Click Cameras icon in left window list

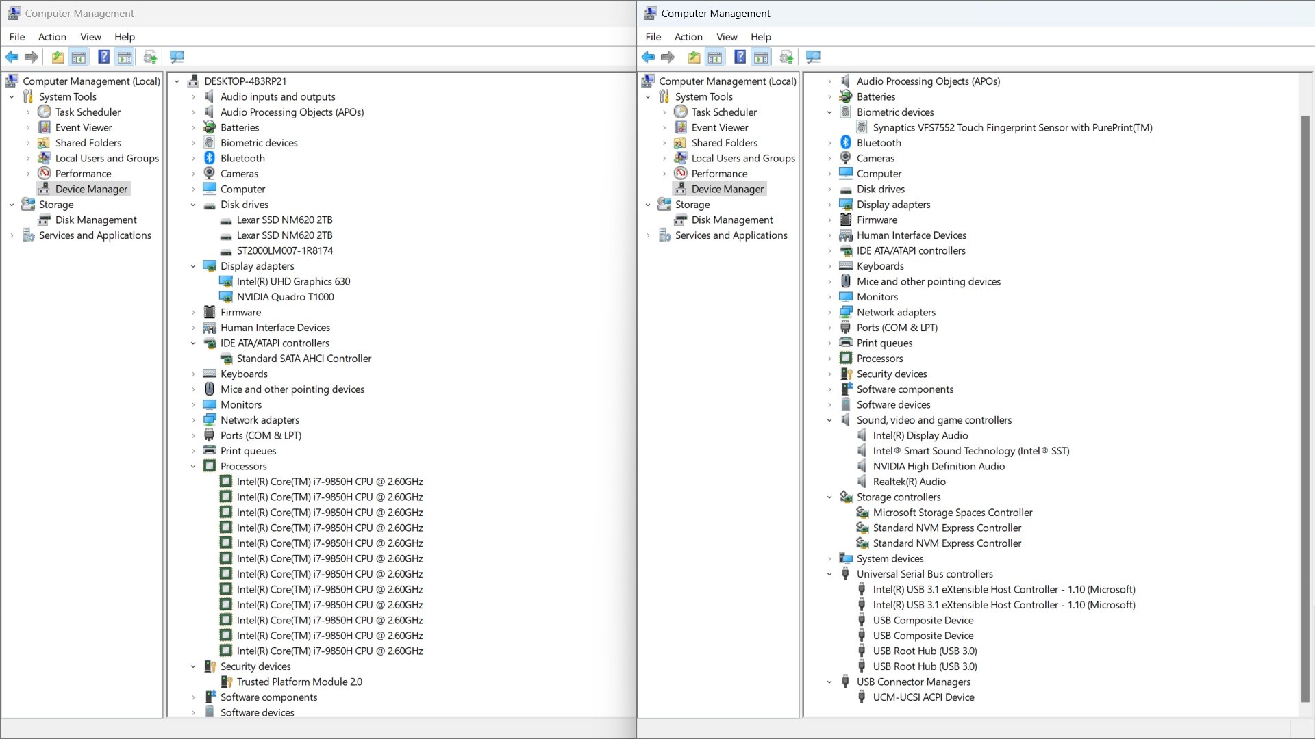[210, 174]
